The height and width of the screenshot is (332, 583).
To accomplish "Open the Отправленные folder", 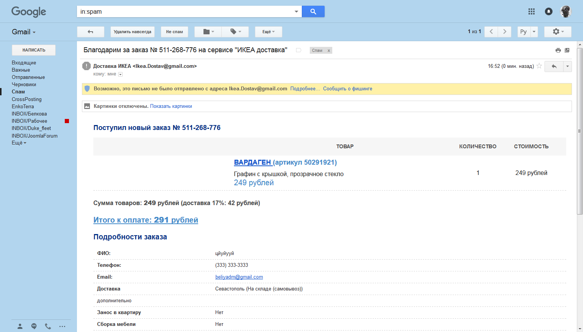I will (x=28, y=77).
